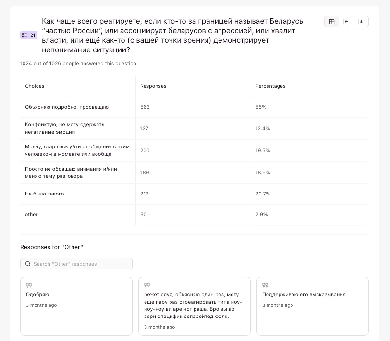Click the "Не было такого" choice row
The height and width of the screenshot is (341, 390).
(x=45, y=194)
